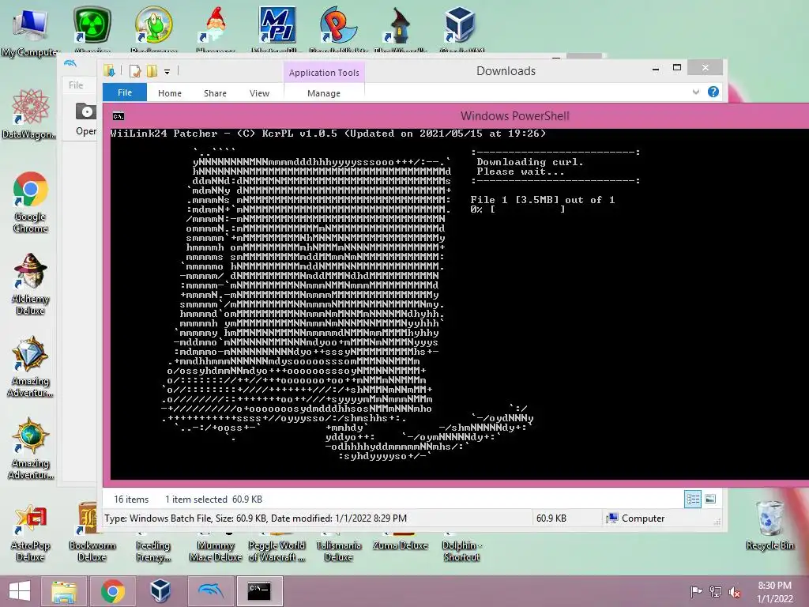Screen dimensions: 809x607
Task: Click '1 item selected 60.9 KB' text
Action: pyautogui.click(x=213, y=500)
